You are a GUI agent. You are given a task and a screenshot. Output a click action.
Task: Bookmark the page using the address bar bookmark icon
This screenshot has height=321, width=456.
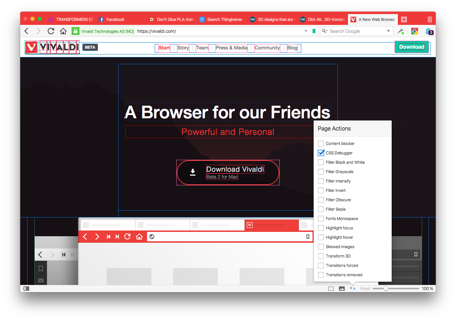pos(314,31)
